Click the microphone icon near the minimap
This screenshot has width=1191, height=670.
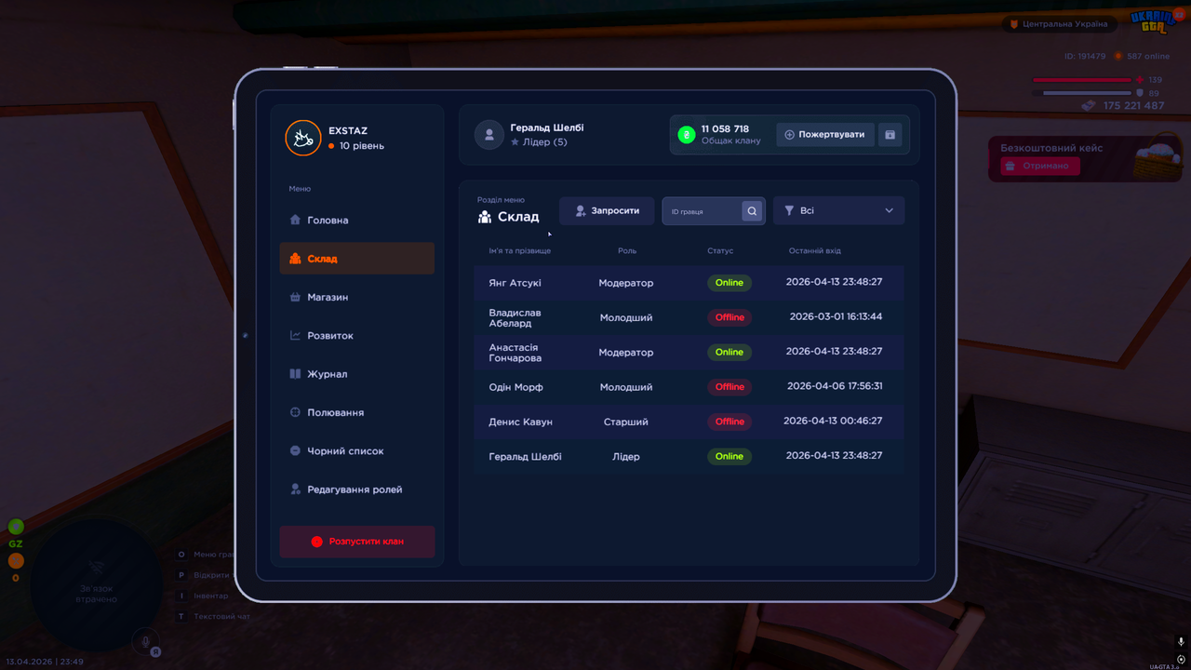coord(144,640)
